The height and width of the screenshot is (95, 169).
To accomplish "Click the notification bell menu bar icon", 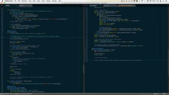I will tap(124, 1).
